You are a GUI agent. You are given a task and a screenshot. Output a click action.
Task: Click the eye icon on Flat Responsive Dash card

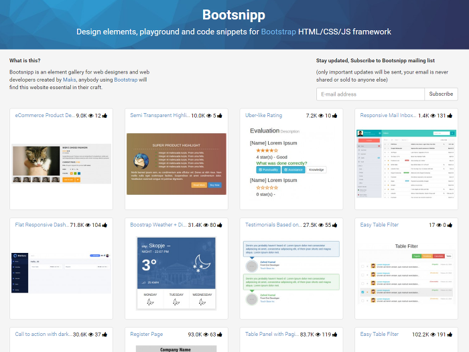pyautogui.click(x=88, y=225)
